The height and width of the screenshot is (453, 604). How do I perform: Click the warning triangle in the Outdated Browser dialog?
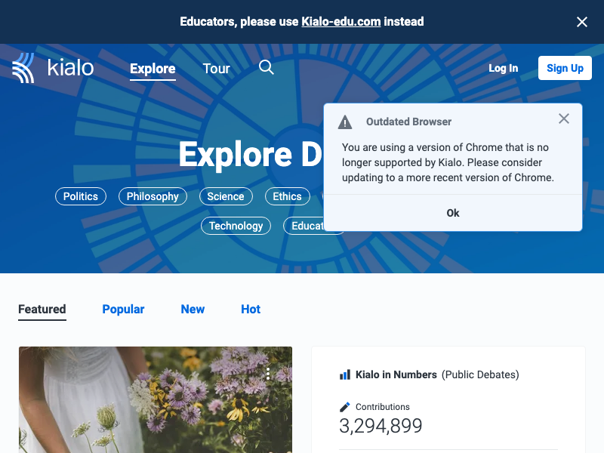(x=345, y=122)
